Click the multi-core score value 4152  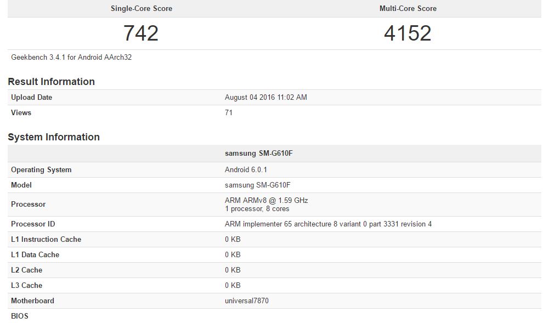(408, 33)
